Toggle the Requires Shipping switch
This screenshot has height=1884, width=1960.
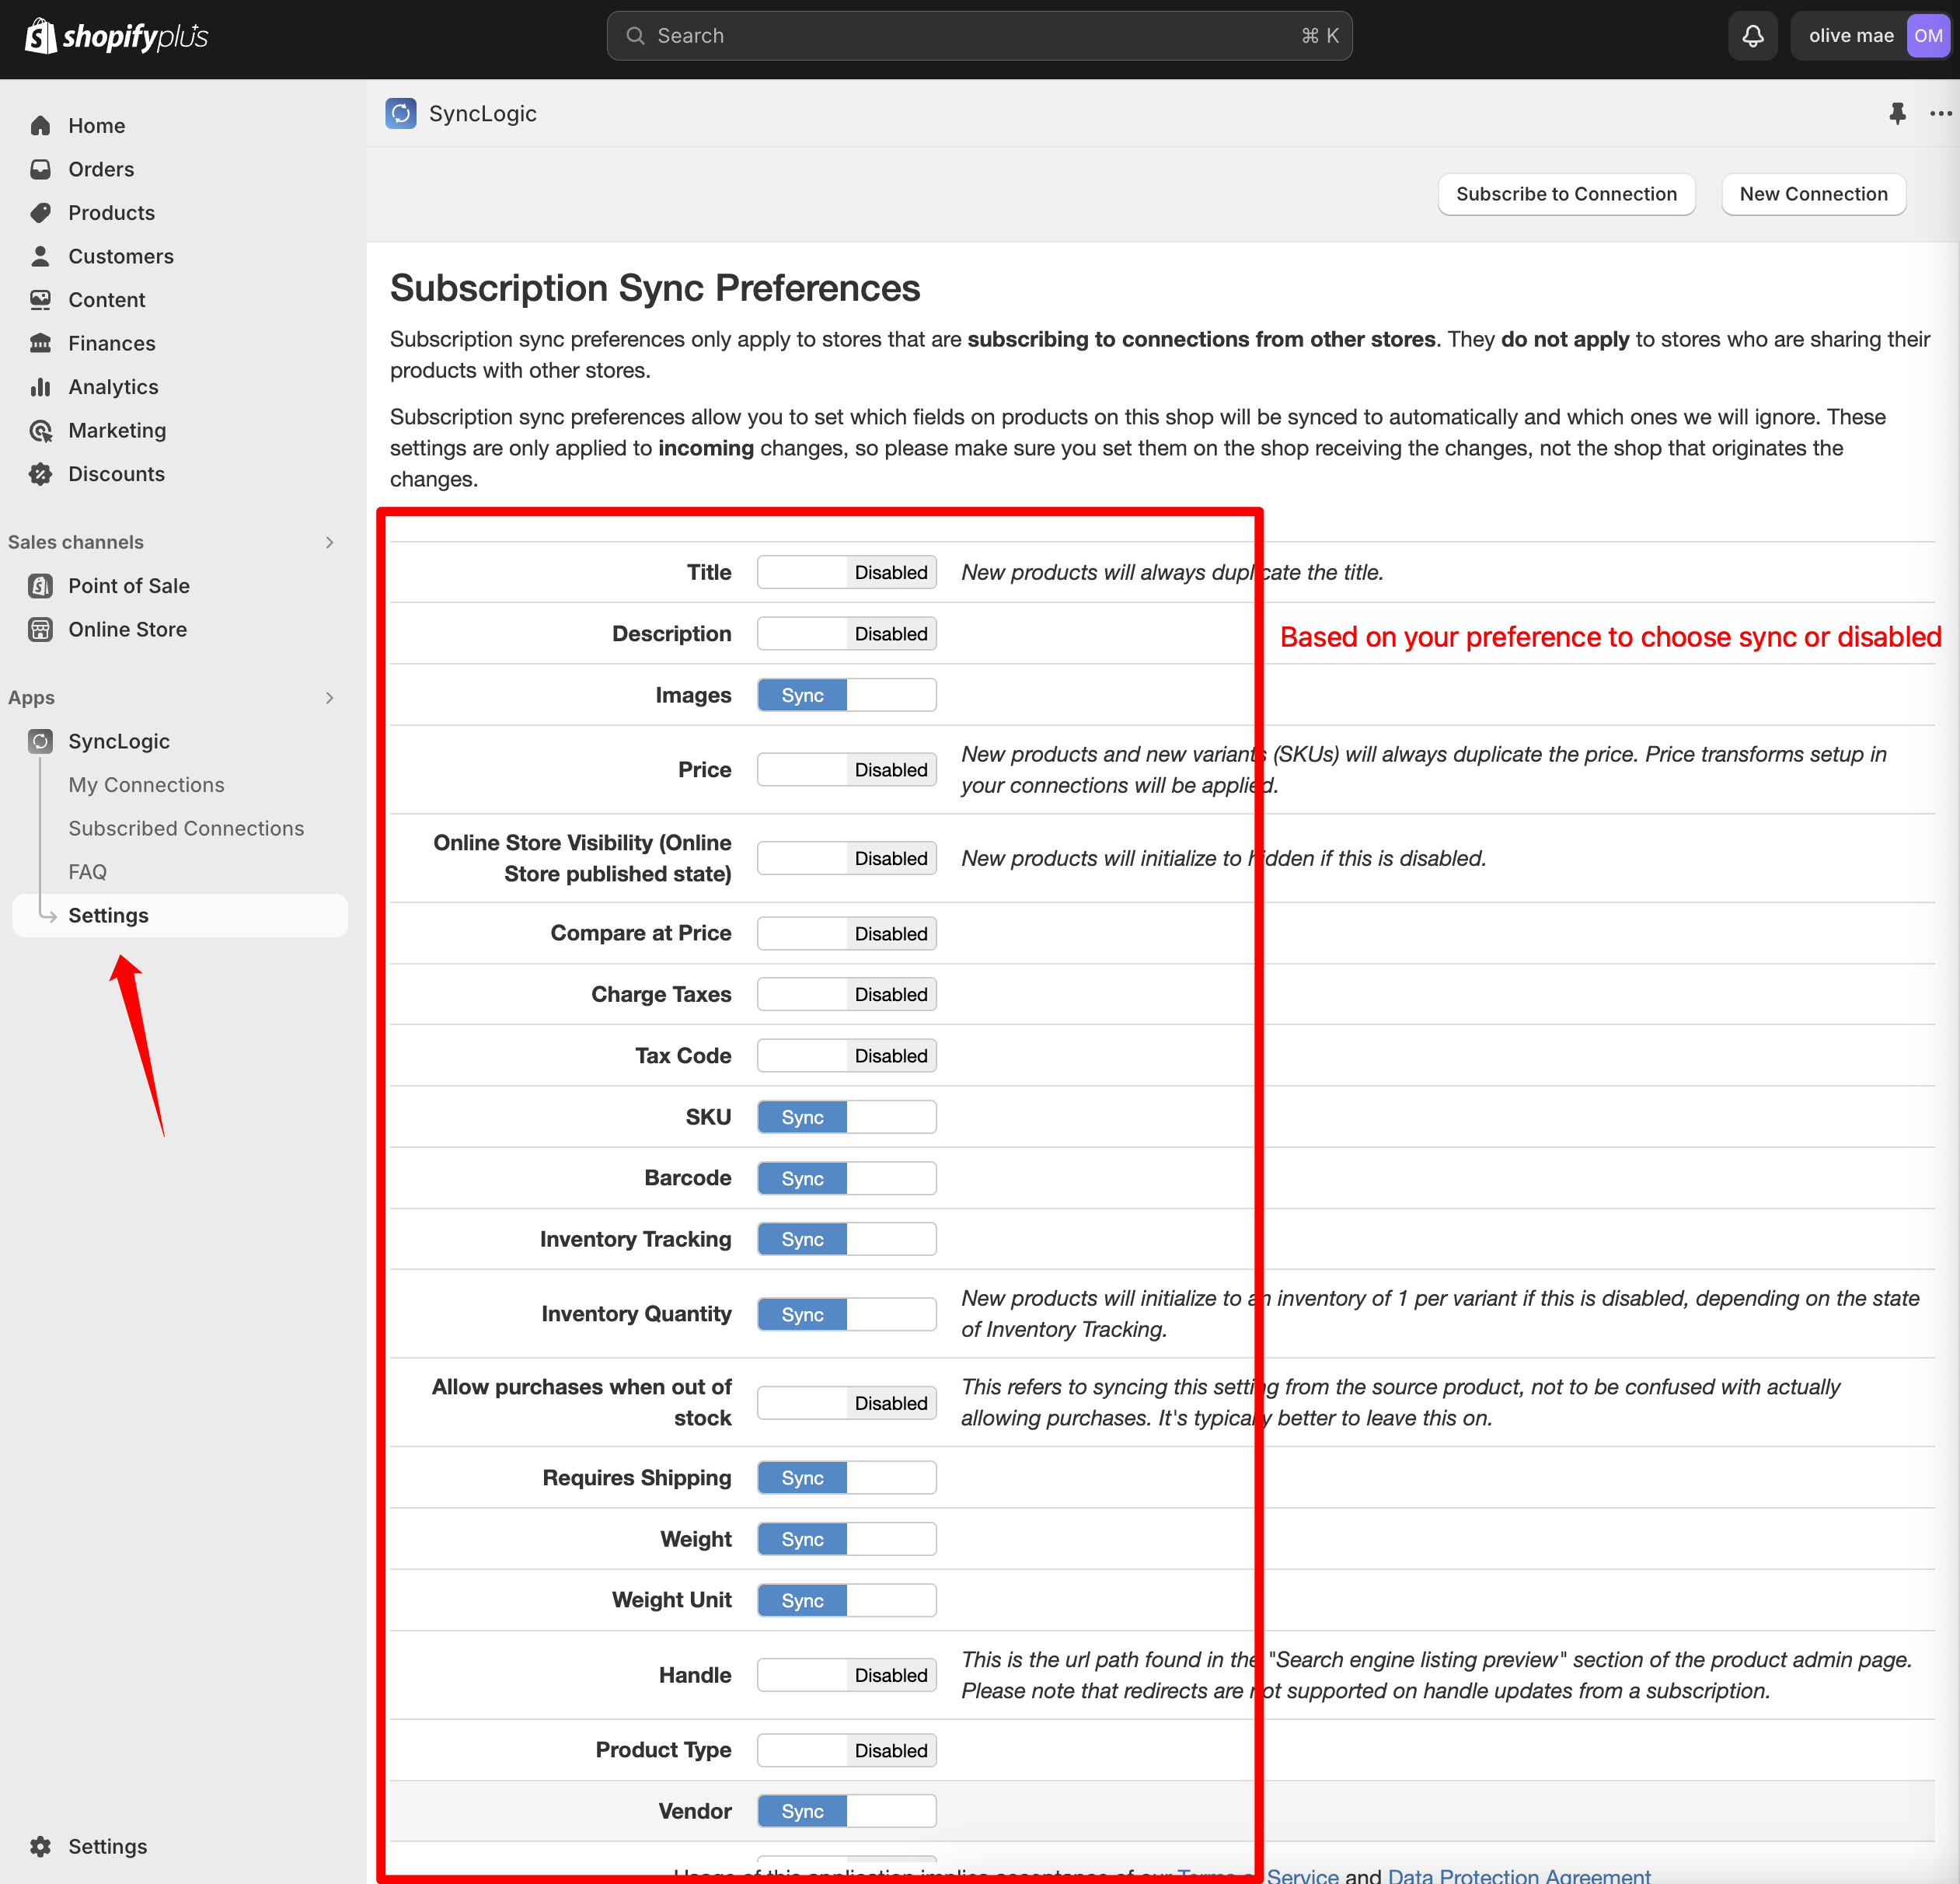click(x=846, y=1478)
